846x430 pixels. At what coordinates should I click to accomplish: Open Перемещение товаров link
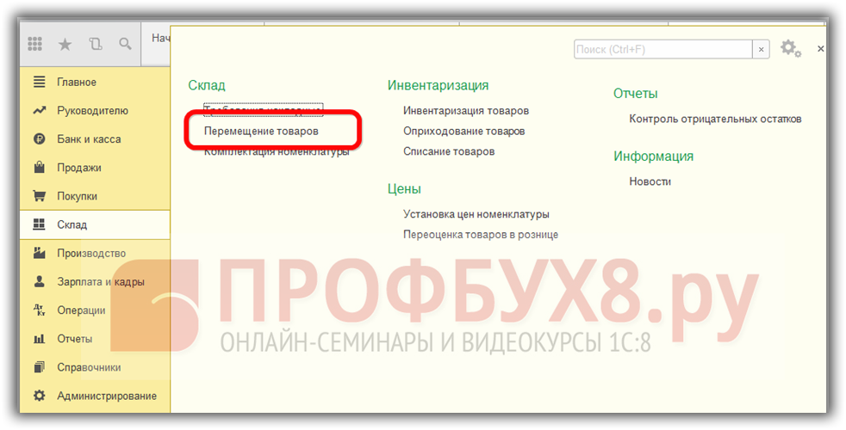click(x=260, y=132)
